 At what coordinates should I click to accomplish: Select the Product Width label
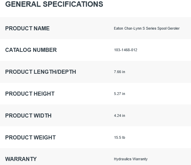(28, 115)
